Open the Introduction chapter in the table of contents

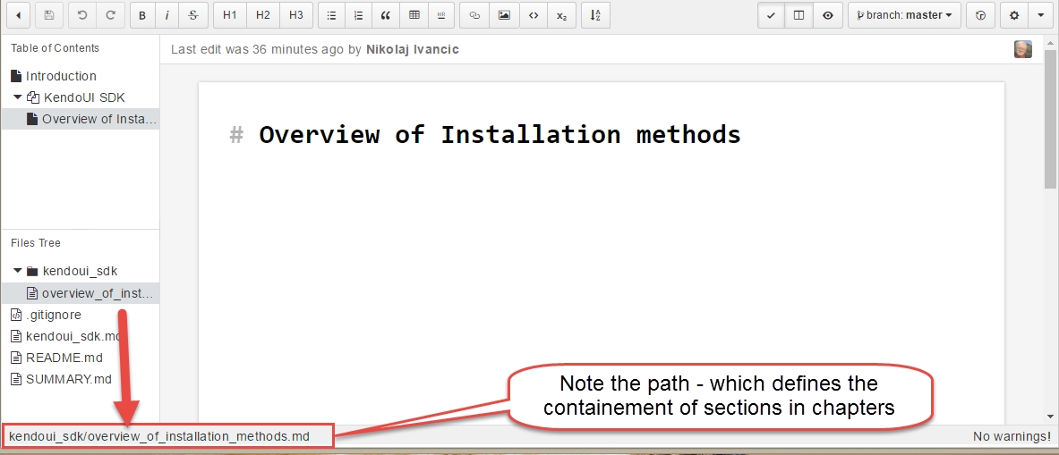click(60, 76)
